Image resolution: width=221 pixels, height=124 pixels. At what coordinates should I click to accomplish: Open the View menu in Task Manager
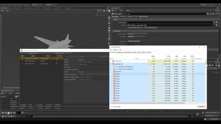click(x=120, y=50)
